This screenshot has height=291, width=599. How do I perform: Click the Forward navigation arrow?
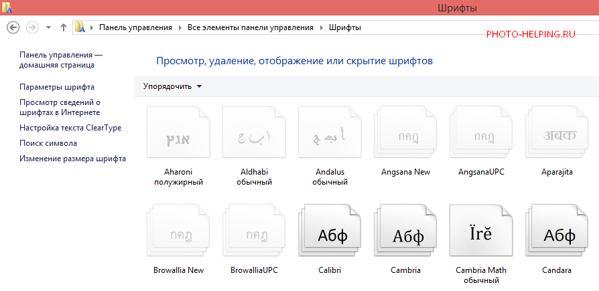[32, 27]
